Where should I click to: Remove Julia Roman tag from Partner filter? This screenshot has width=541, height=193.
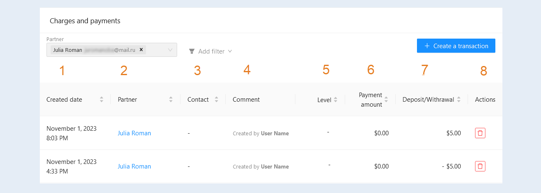pyautogui.click(x=141, y=50)
